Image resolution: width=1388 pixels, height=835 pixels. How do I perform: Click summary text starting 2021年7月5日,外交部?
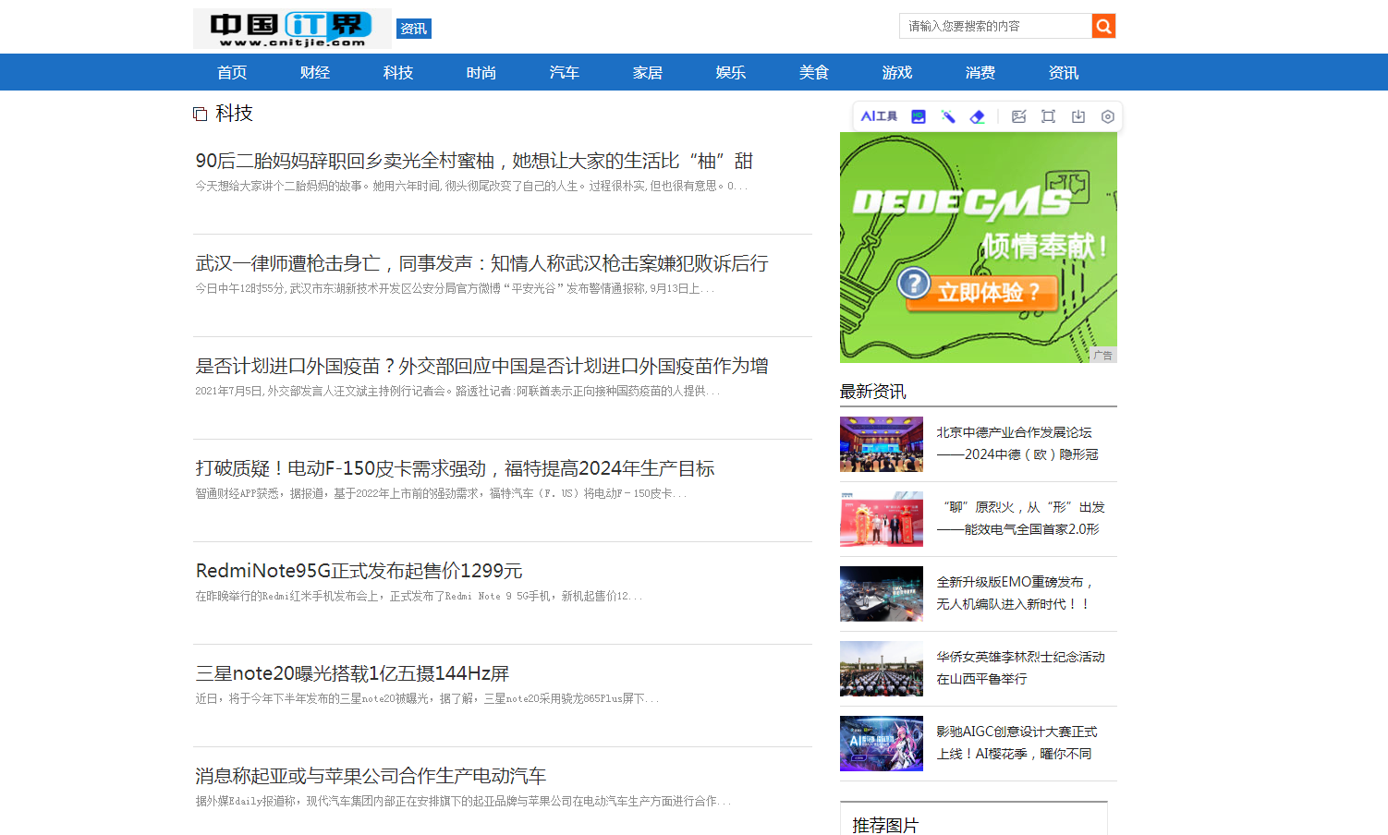tap(457, 391)
